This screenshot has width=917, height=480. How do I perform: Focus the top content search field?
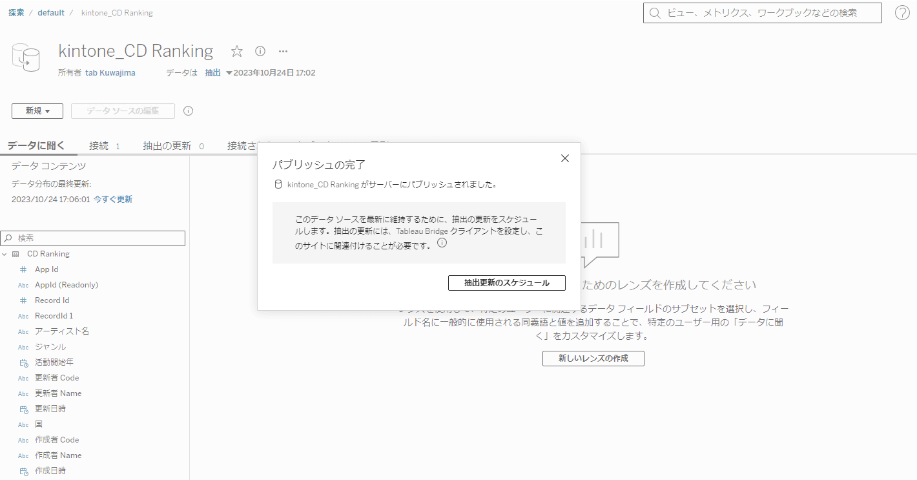point(763,13)
